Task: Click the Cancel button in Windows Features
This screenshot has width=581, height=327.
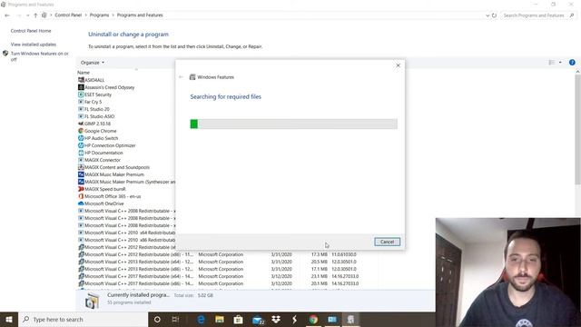Action: point(387,242)
